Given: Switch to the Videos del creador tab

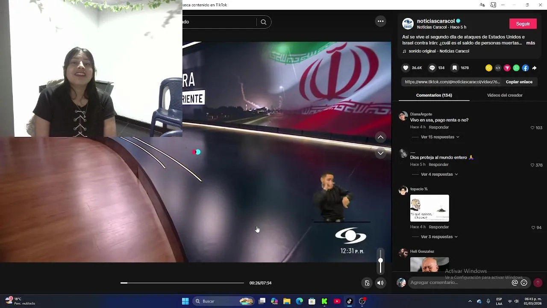Looking at the screenshot, I should point(505,95).
